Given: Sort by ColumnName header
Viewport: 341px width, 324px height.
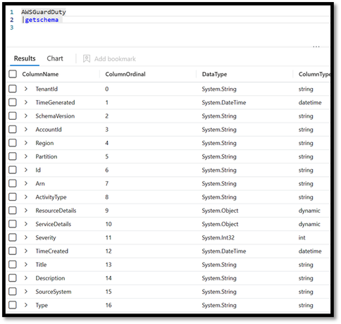Looking at the screenshot, I should click(40, 74).
